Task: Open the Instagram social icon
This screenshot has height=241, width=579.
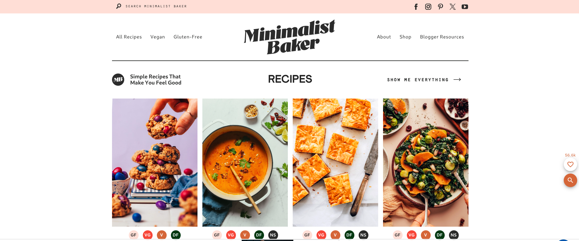Action: coord(428,7)
